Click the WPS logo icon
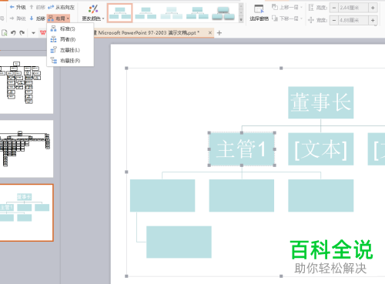Screen dimensions: 385x284 coord(43,32)
